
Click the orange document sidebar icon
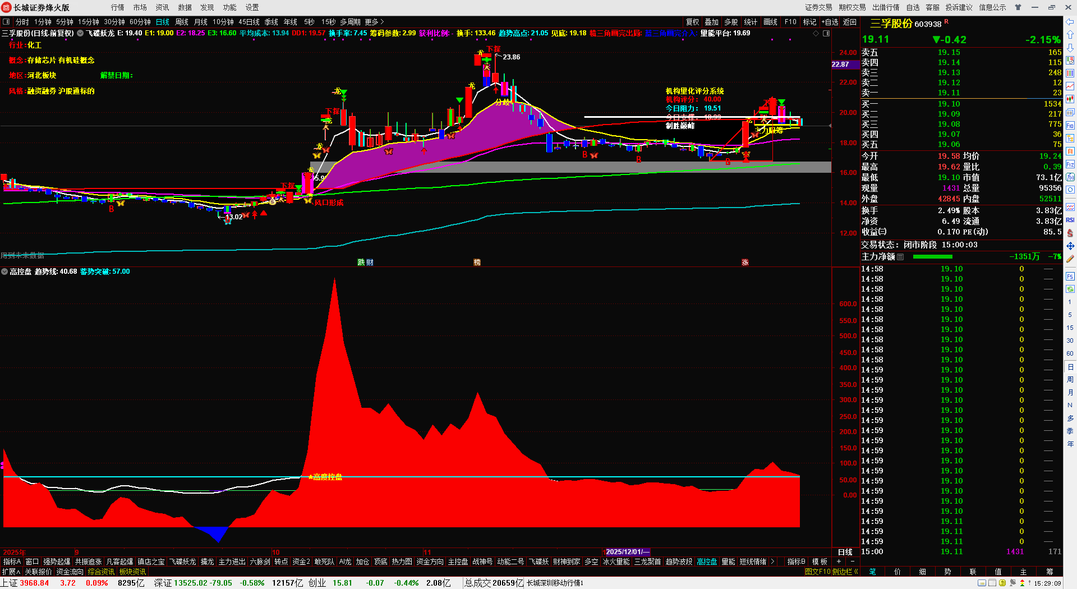click(x=1070, y=151)
